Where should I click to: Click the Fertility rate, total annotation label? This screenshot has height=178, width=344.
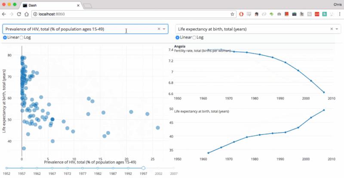(202, 51)
